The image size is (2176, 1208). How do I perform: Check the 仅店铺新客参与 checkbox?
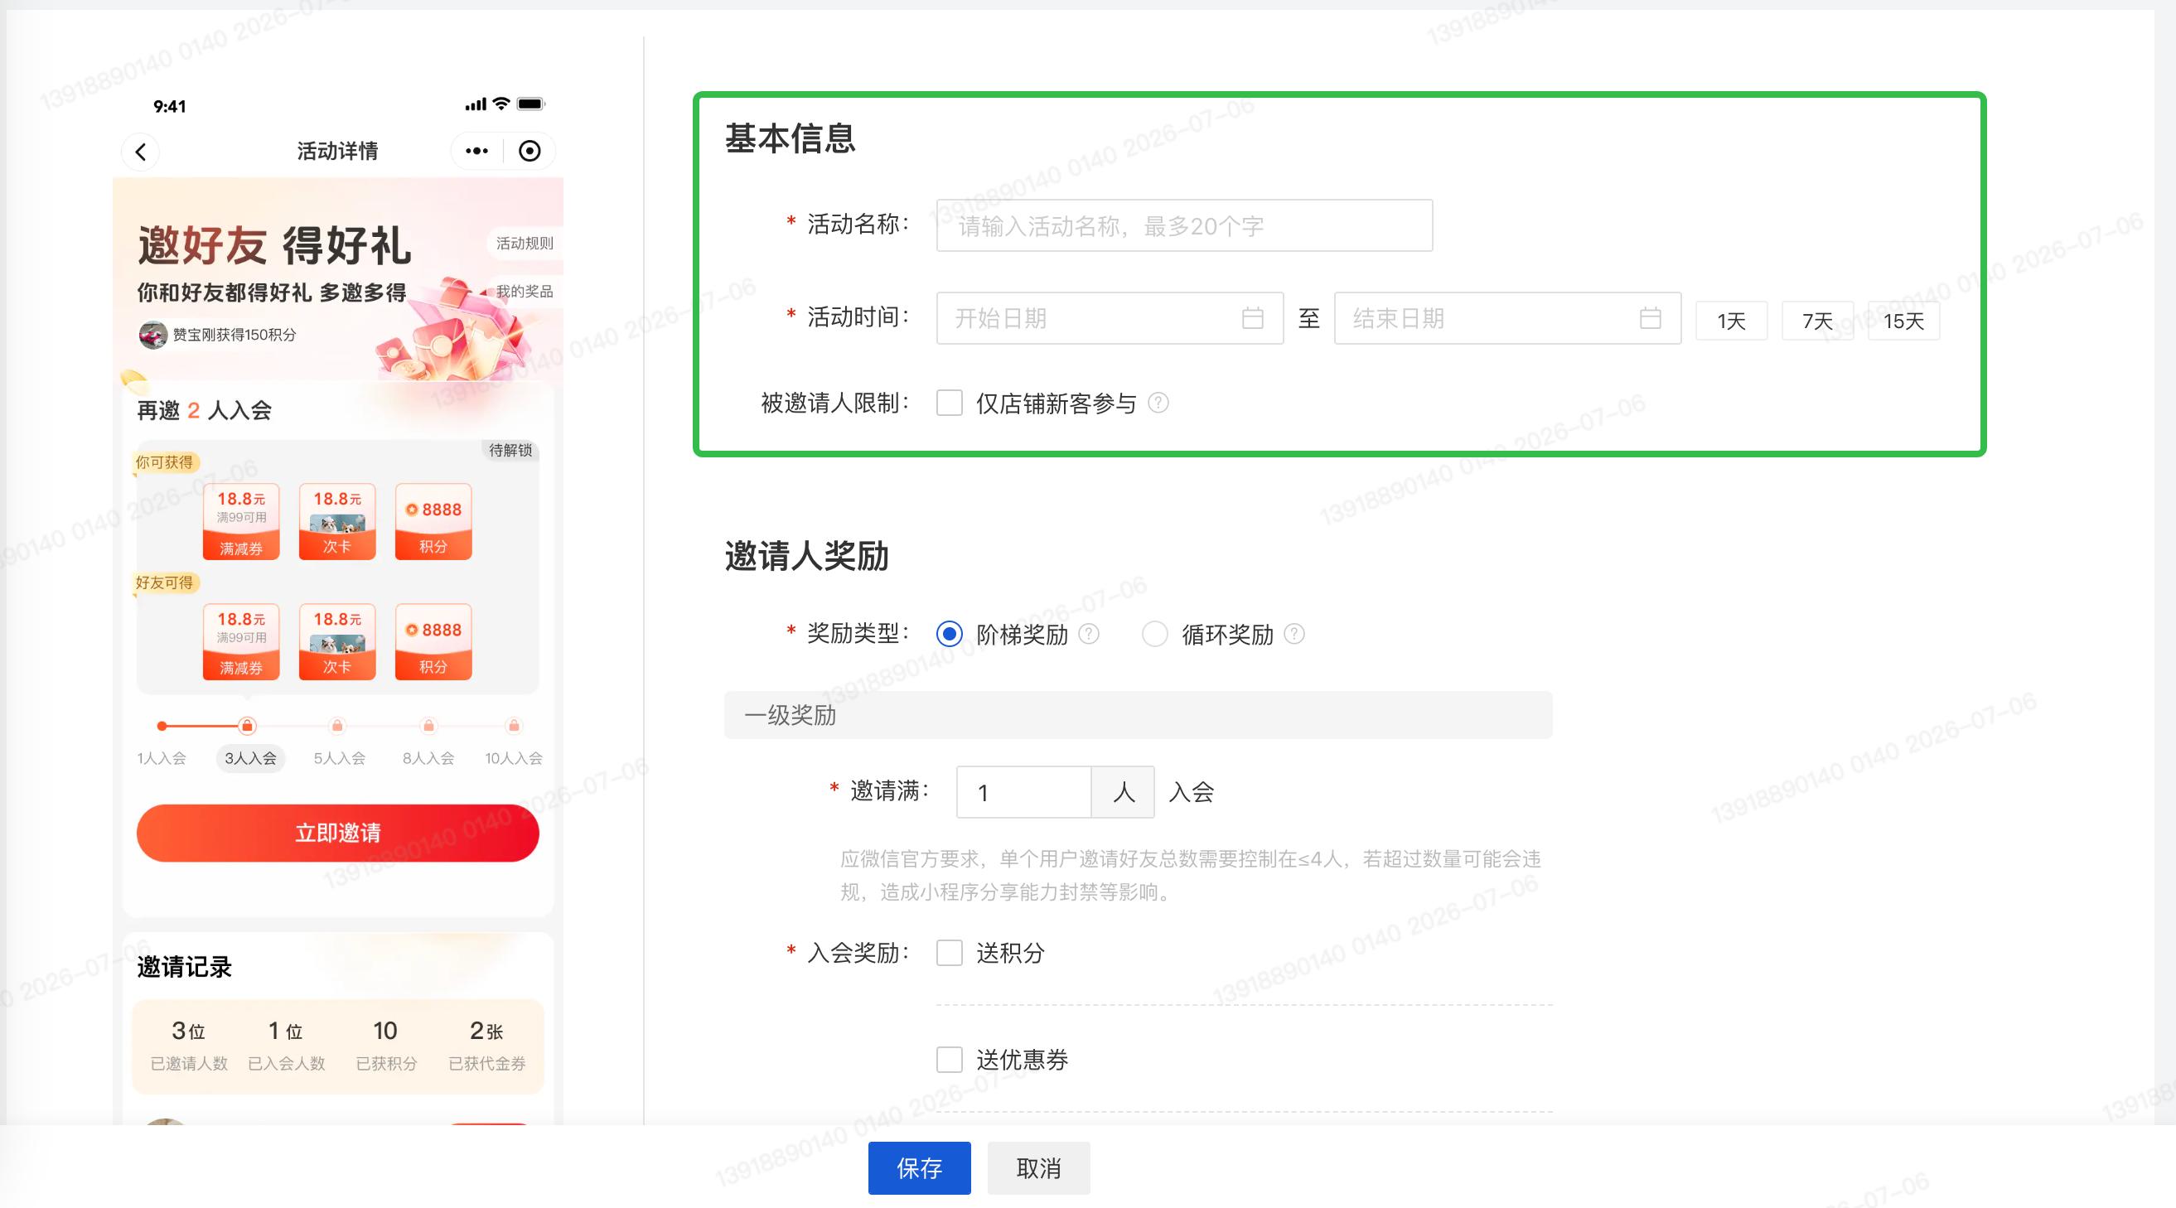(950, 403)
